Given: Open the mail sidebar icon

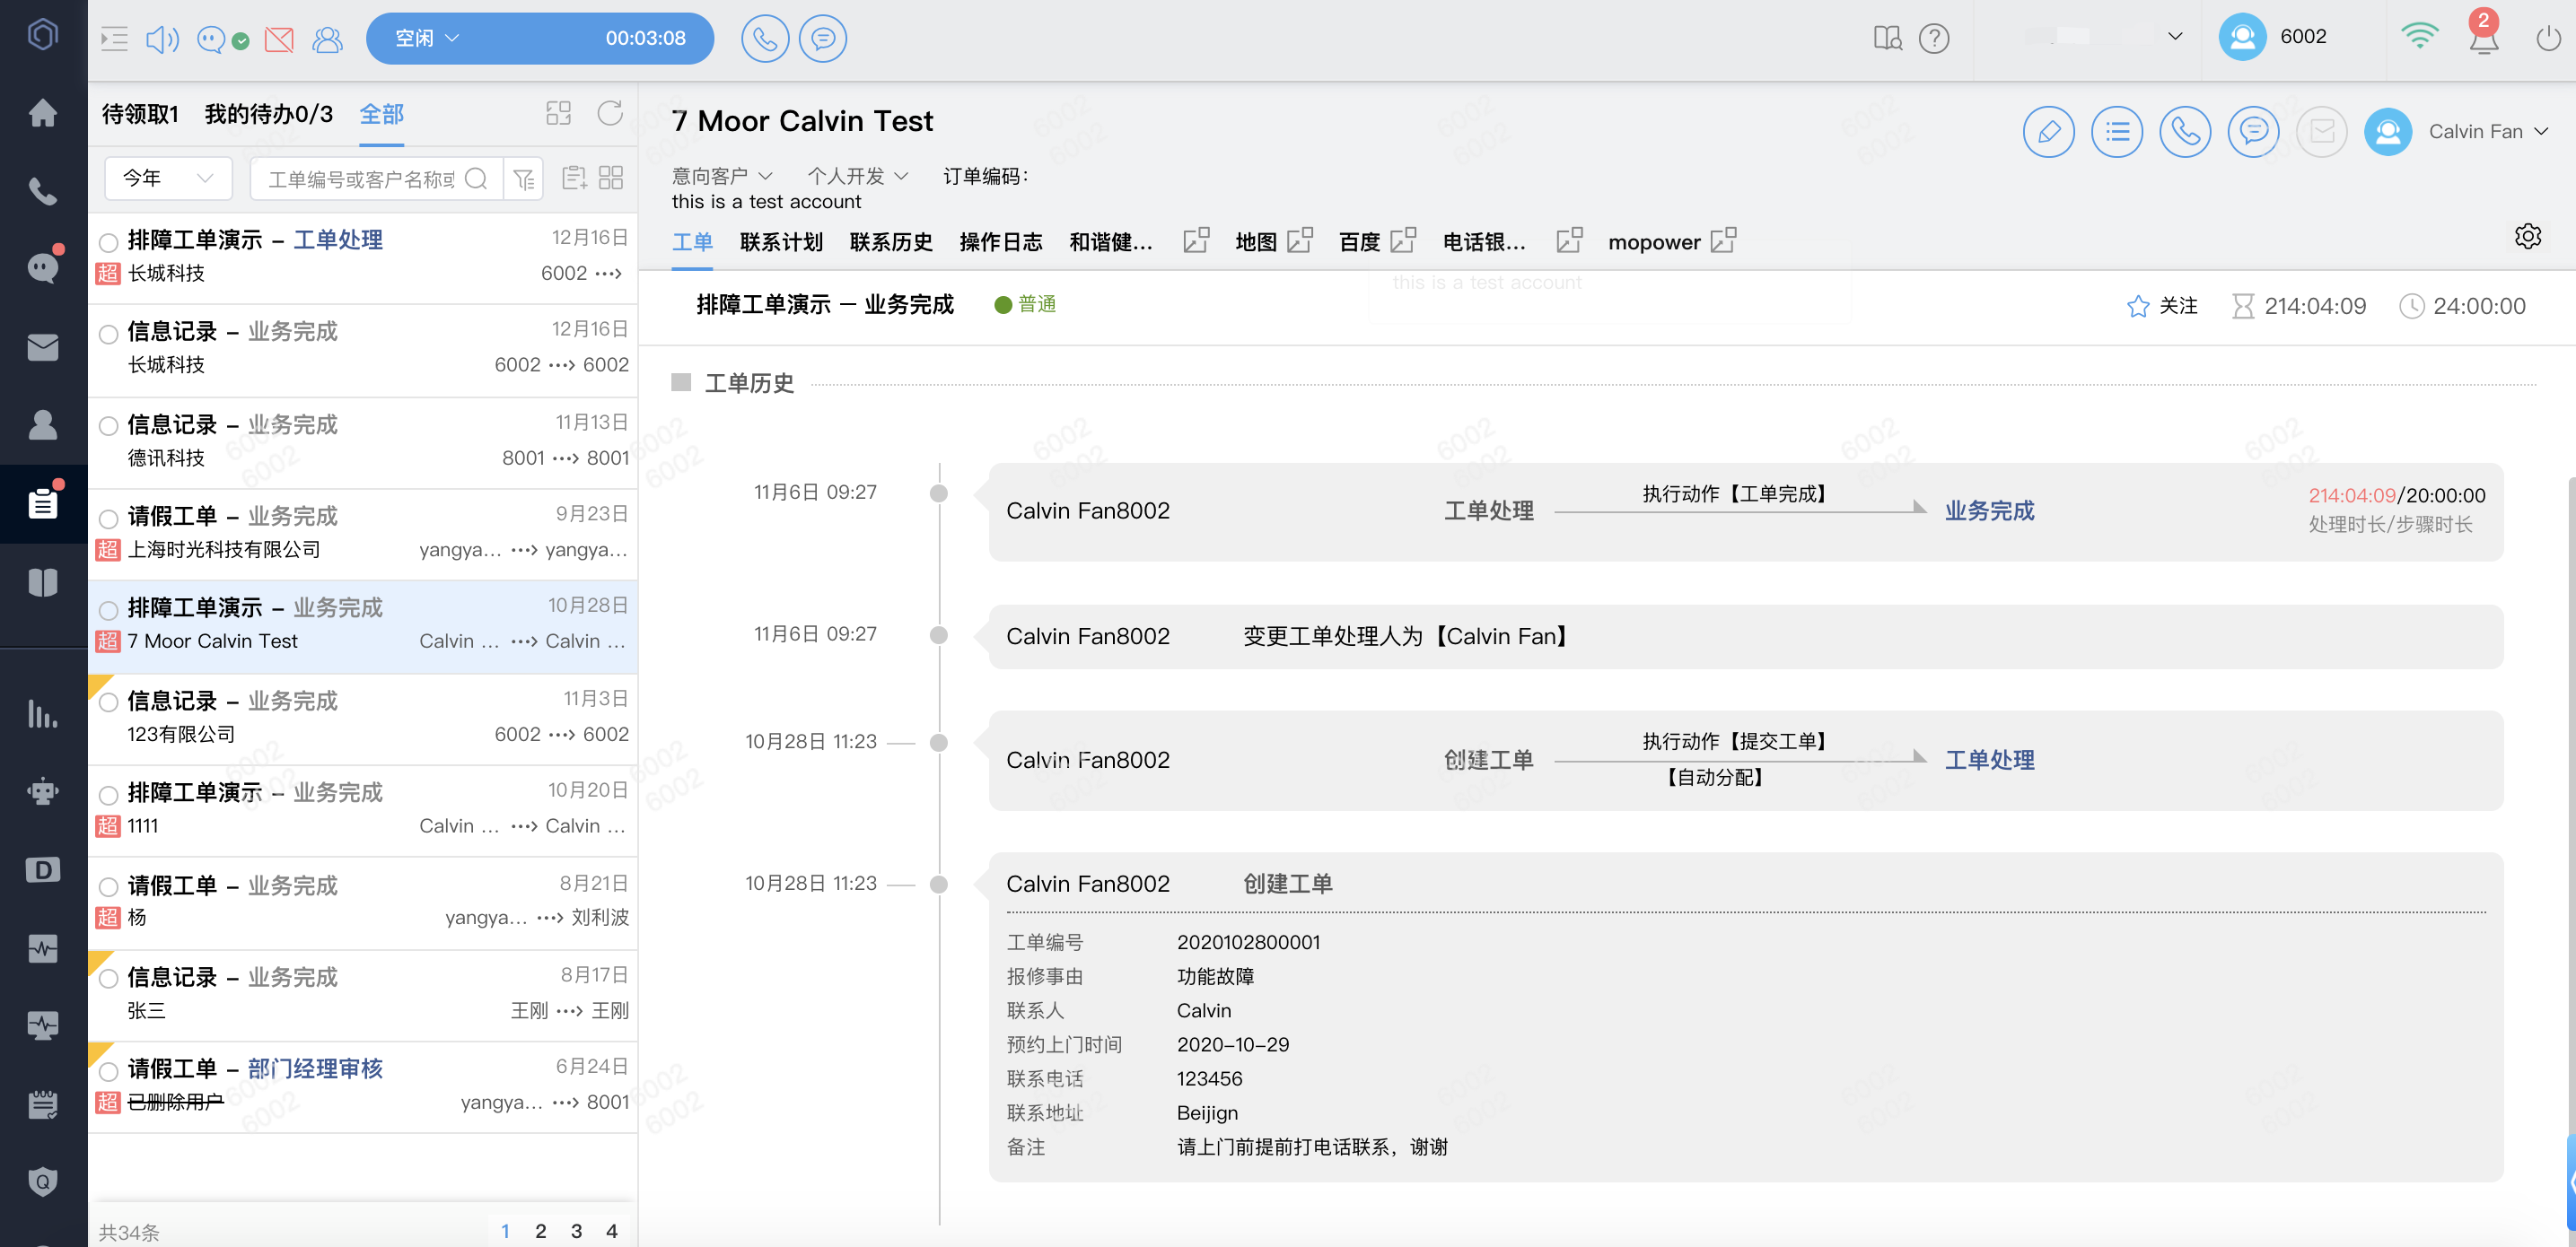Looking at the screenshot, I should [42, 346].
